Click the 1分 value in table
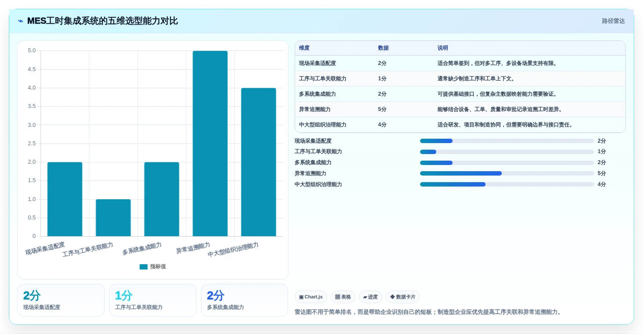The image size is (643, 334). coord(382,79)
